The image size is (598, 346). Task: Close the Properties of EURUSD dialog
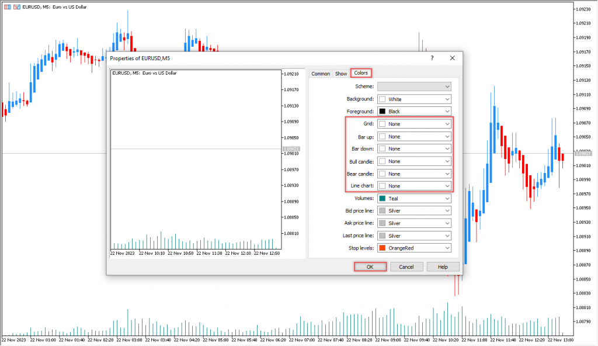[x=452, y=58]
